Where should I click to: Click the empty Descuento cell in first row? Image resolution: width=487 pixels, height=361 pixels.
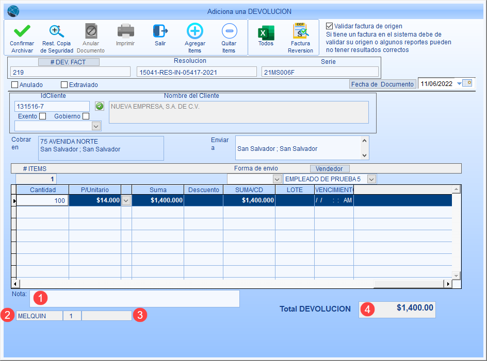click(203, 200)
